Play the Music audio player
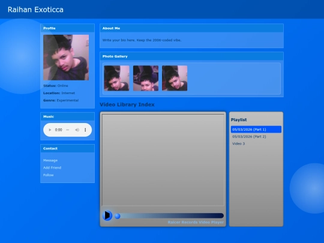This screenshot has height=243, width=324. pos(50,130)
